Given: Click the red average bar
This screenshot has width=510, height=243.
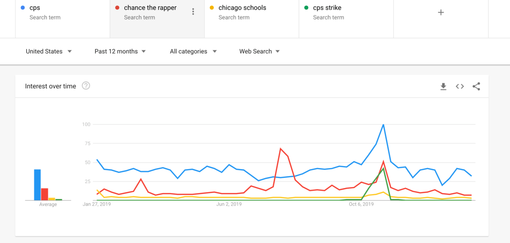Looking at the screenshot, I should [44, 194].
